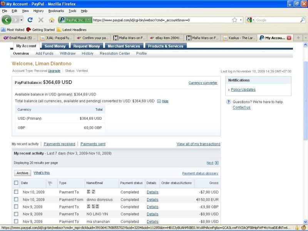Click the vertical scrollbar thumb
308x231 pixels.
(x=305, y=100)
